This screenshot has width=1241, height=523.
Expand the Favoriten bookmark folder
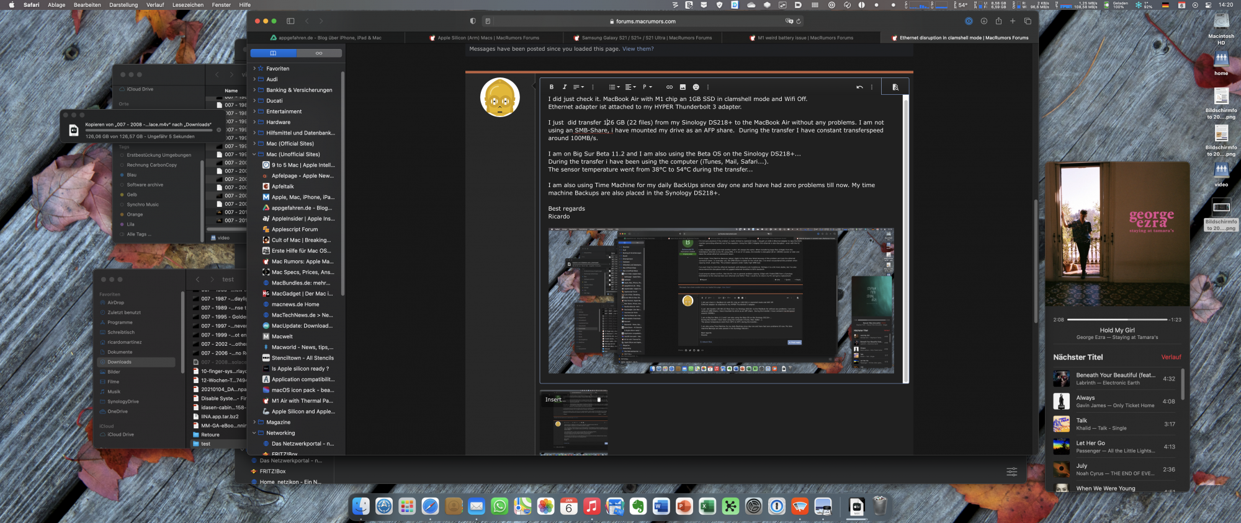coord(254,69)
